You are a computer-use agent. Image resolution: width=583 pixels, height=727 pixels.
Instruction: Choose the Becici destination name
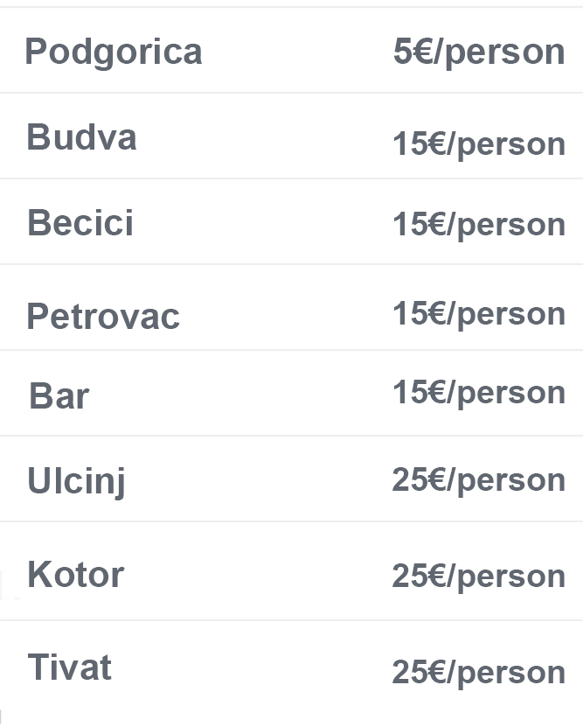pyautogui.click(x=80, y=223)
